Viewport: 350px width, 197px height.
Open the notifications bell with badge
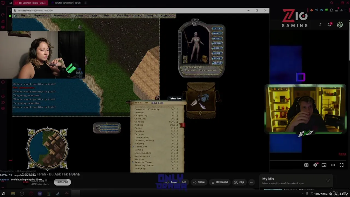point(329,24)
